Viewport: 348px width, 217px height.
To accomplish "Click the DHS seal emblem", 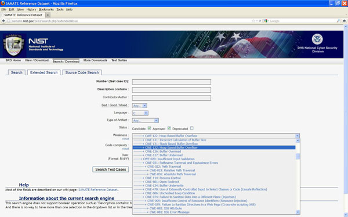I will (x=317, y=39).
